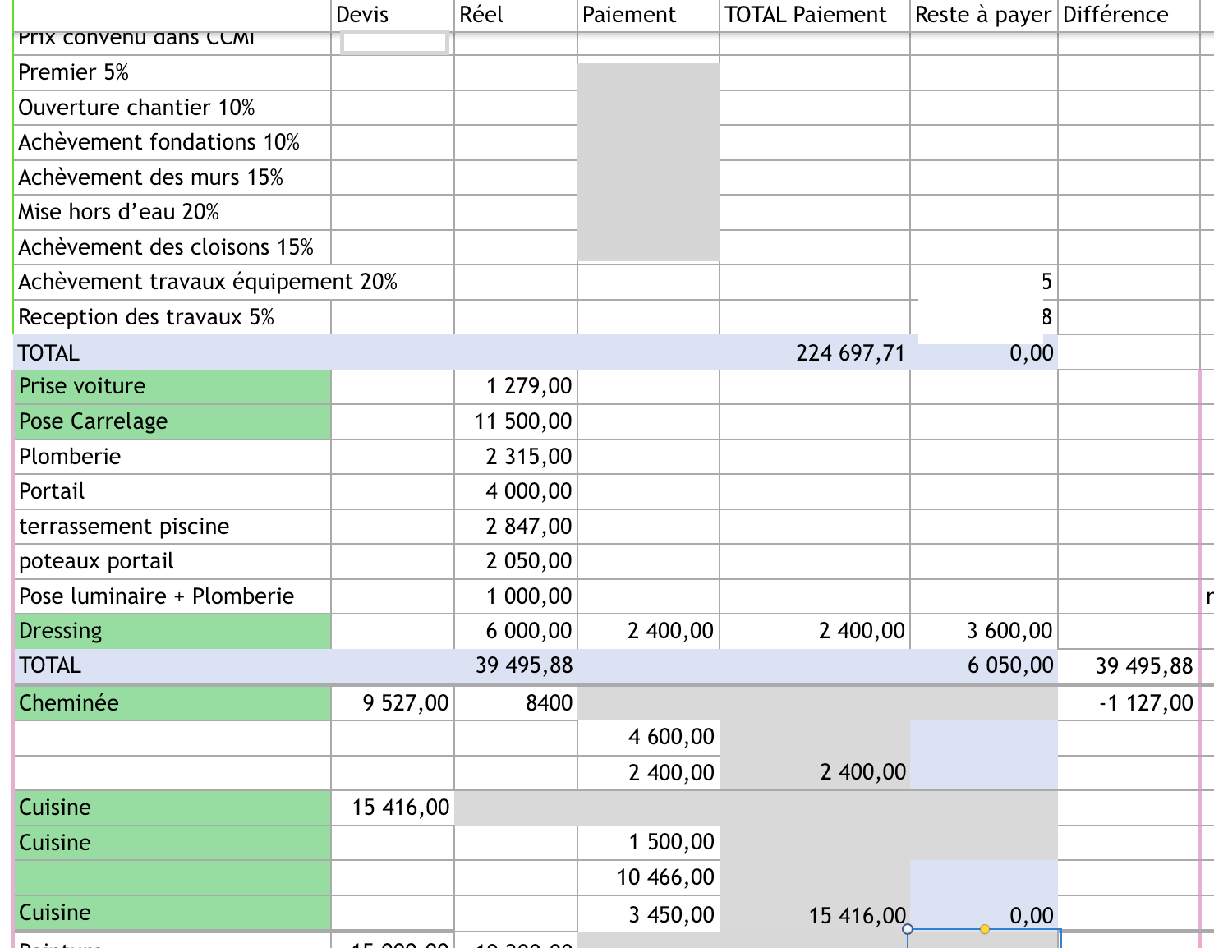Viewport: 1214px width, 948px height.
Task: Select the TOTAL value 224 697,71
Action: tap(850, 352)
